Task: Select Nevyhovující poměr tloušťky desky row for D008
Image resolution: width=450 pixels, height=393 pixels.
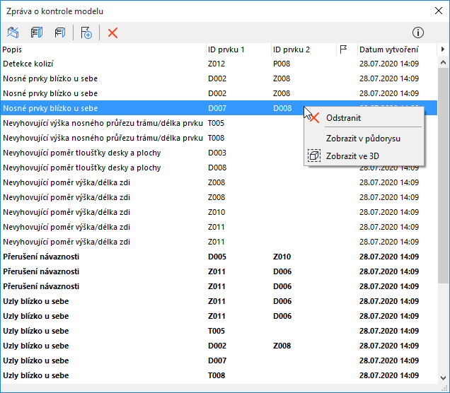Action: point(219,168)
